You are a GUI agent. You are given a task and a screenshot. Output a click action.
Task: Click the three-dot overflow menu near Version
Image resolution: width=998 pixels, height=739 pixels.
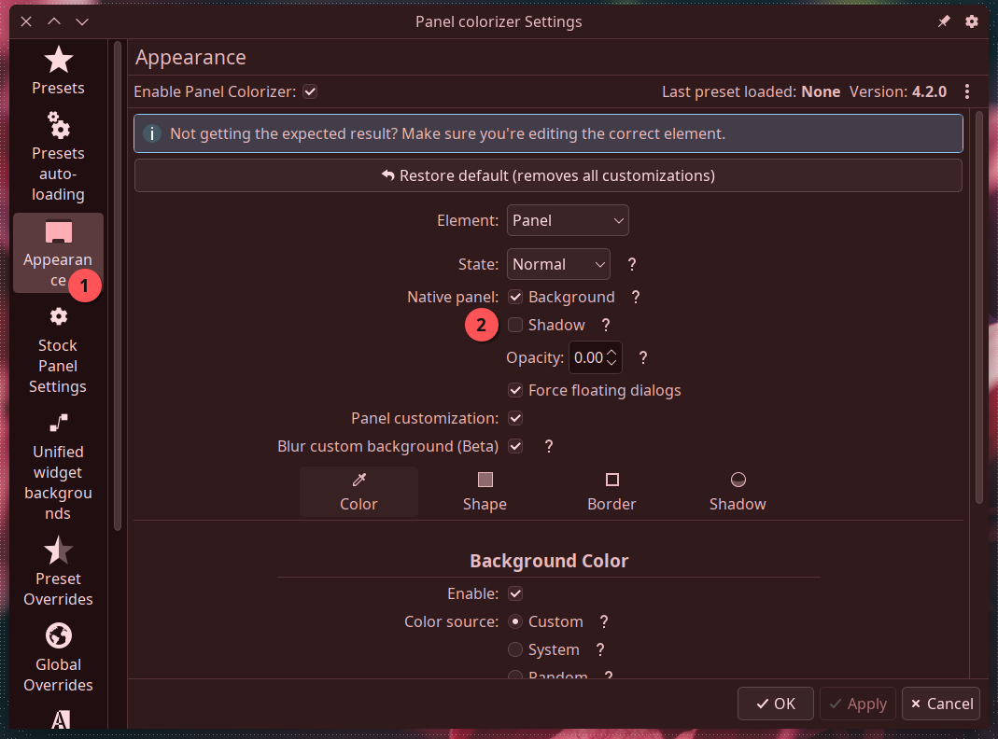coord(966,91)
